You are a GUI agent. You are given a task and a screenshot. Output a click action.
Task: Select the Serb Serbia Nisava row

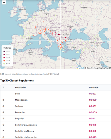pyautogui.click(x=56, y=131)
